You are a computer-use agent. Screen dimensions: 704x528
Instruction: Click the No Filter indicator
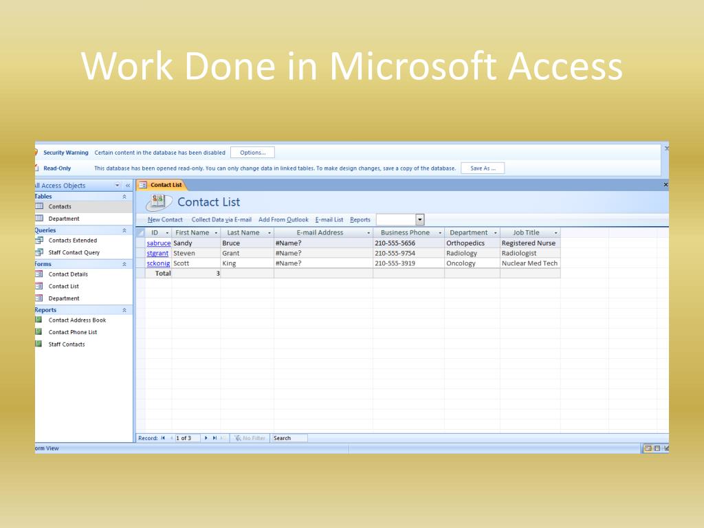pos(250,438)
